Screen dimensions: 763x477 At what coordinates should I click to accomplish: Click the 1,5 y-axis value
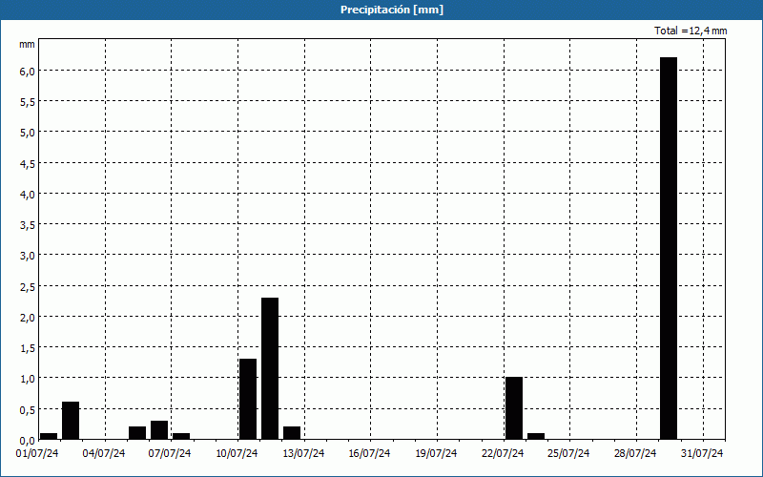pyautogui.click(x=28, y=348)
